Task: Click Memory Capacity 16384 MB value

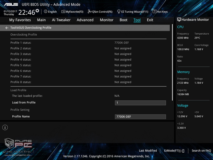Action: click(183, 94)
